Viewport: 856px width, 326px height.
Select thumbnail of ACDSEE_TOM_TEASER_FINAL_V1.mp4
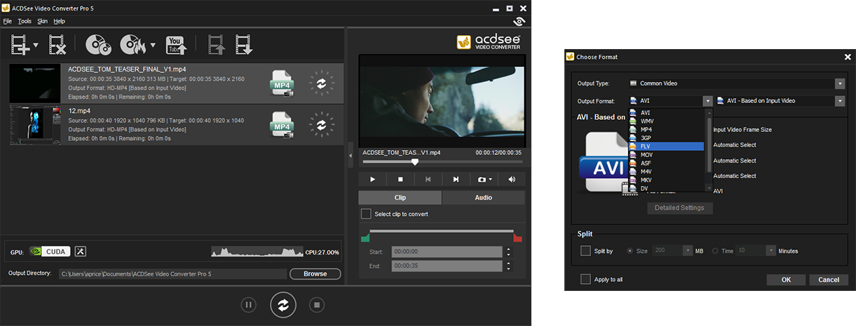[36, 83]
